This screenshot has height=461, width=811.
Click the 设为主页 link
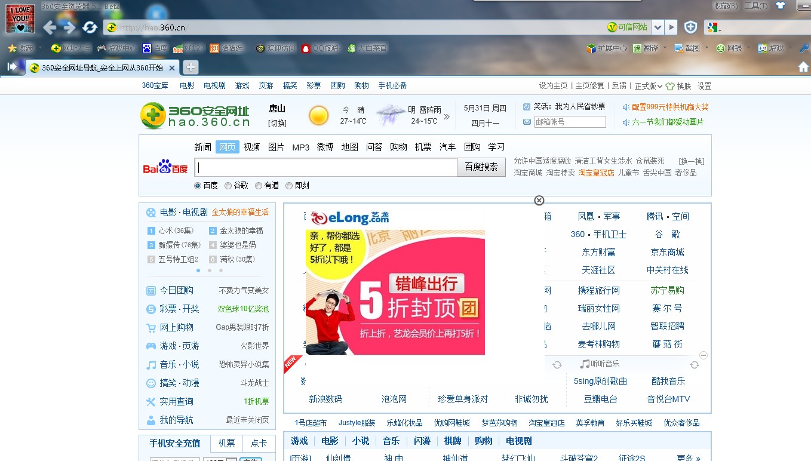click(554, 86)
